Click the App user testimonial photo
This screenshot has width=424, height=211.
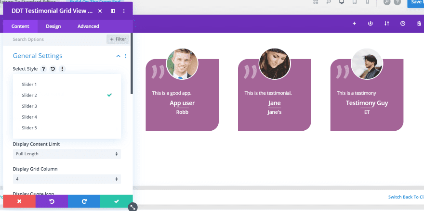coord(182,64)
